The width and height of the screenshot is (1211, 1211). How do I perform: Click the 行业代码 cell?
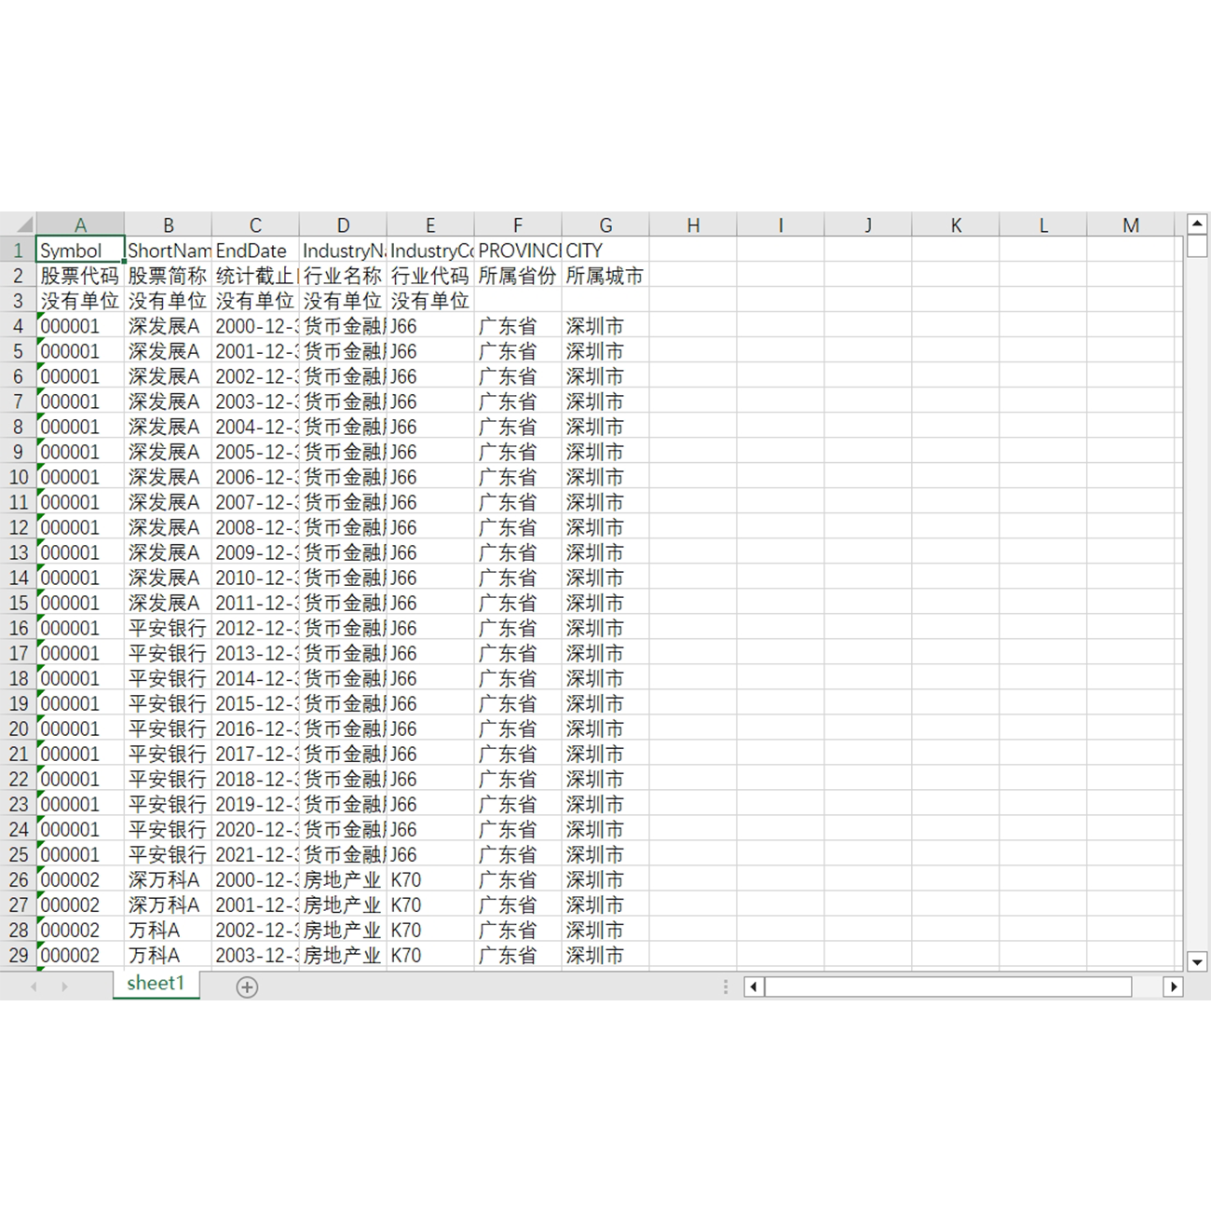(430, 276)
